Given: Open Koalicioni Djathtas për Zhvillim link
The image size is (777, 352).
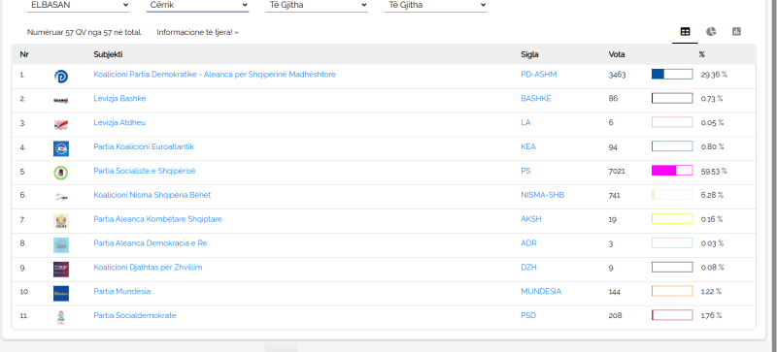Looking at the screenshot, I should coord(148,268).
